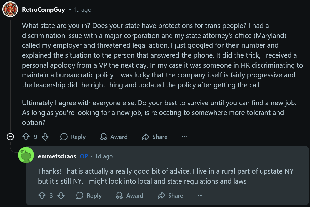
Task: Downvote emmetschaos's reply
Action: pos(61,195)
